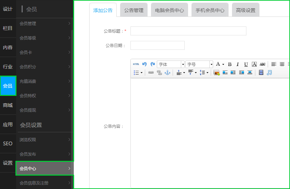
Task: Click the undo arrow in editor toolbar
Action: click(x=144, y=64)
